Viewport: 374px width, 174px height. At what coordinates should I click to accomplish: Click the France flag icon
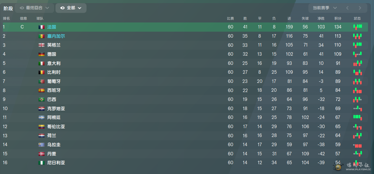click(42, 27)
